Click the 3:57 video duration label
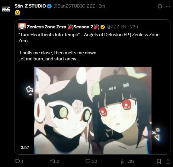The image size is (173, 167). coord(25,147)
